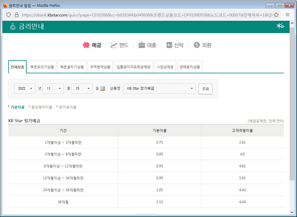The height and width of the screenshot is (217, 297).
Task: Click the 0.85 base rate cell
Action: 160,154
